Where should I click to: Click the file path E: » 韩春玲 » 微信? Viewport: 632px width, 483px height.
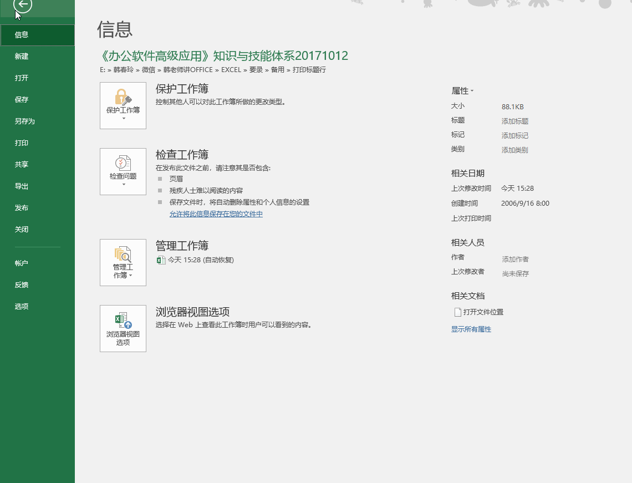(x=128, y=70)
